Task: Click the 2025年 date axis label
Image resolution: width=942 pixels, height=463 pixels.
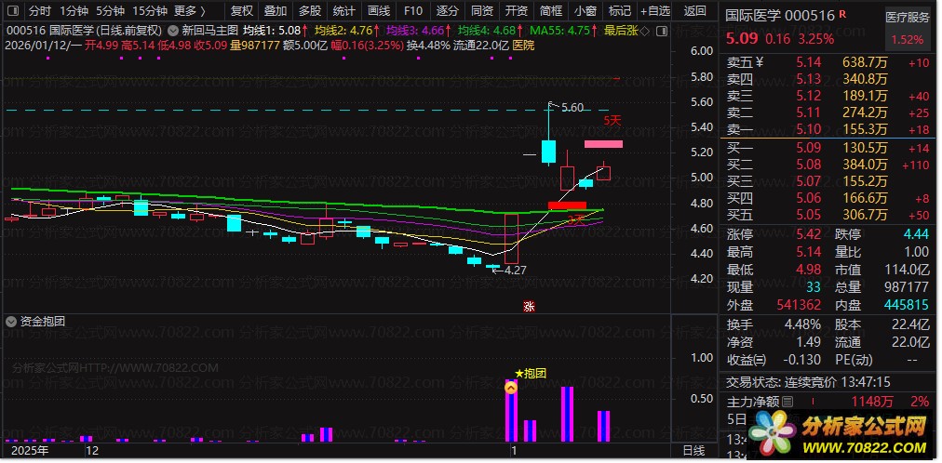Action: click(31, 450)
